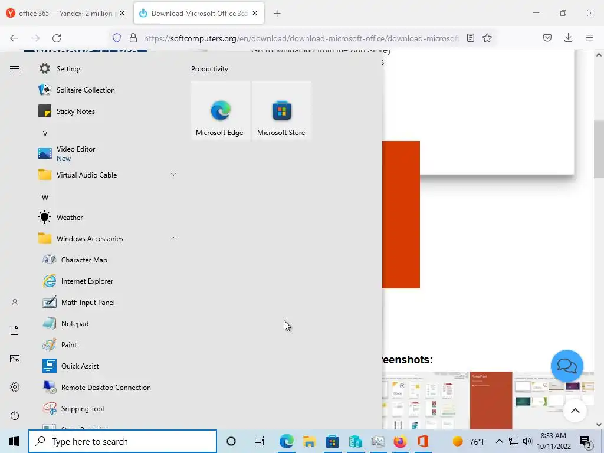Open network status tray icon
The width and height of the screenshot is (604, 453).
(514, 441)
